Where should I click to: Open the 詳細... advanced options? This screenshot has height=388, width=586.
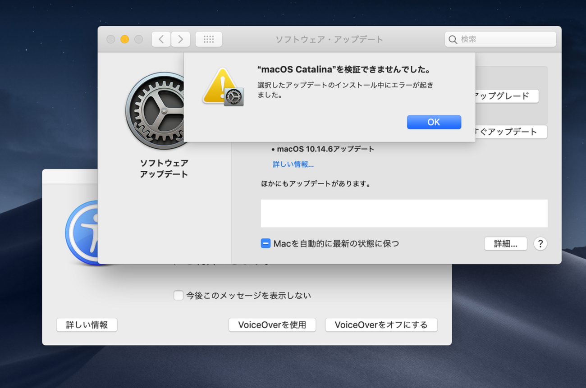[505, 244]
